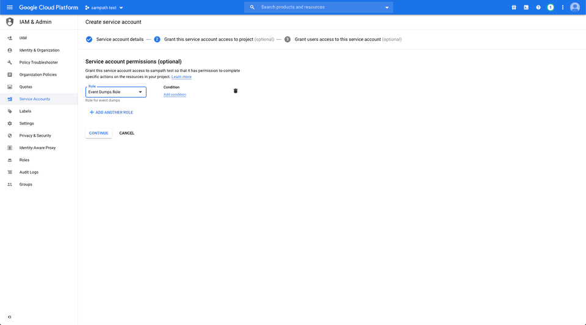Open the main navigation hamburger menu
This screenshot has width=586, height=325.
(x=9, y=7)
